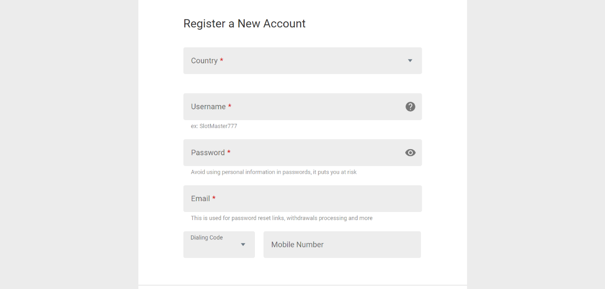Screen dimensions: 605x289
Task: Focus the Email input field
Action: (302, 199)
